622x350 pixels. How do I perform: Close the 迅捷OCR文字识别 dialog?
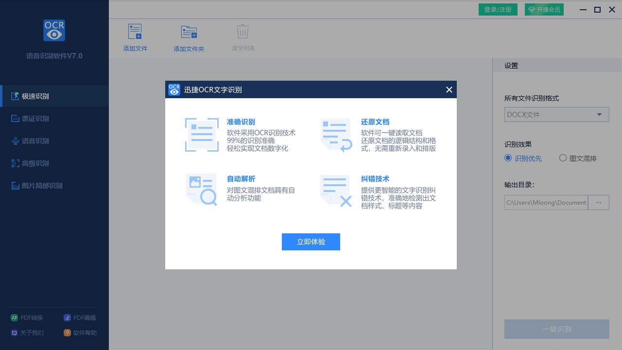click(449, 89)
